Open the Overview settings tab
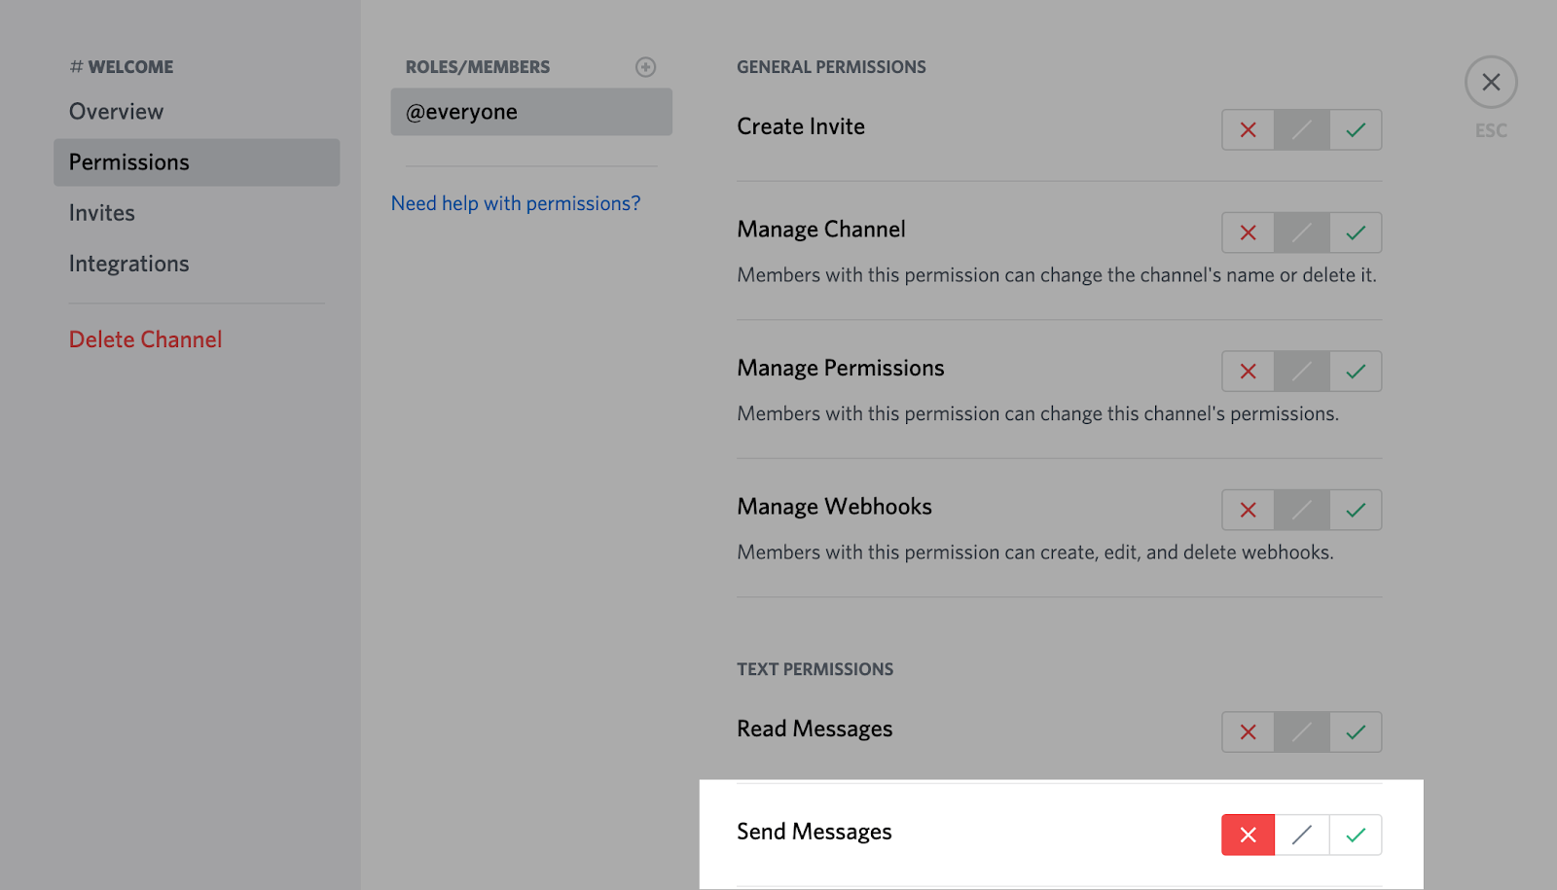The width and height of the screenshot is (1557, 890). pyautogui.click(x=116, y=112)
